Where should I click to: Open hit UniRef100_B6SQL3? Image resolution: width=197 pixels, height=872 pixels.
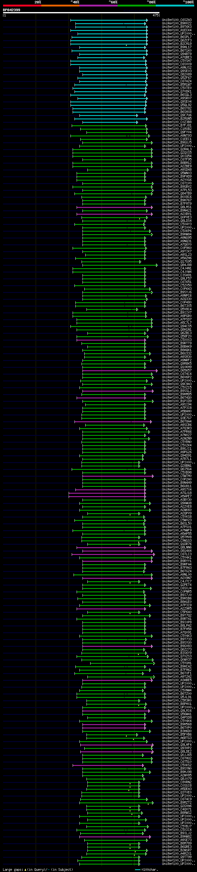tap(177, 95)
